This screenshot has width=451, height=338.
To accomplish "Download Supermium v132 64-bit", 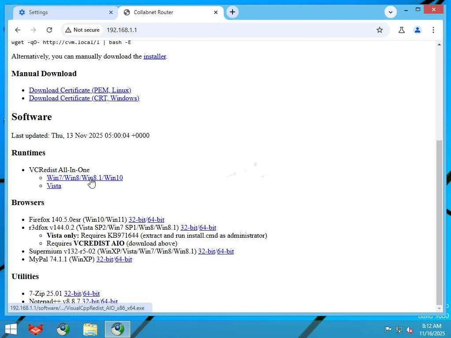I will tap(225, 251).
